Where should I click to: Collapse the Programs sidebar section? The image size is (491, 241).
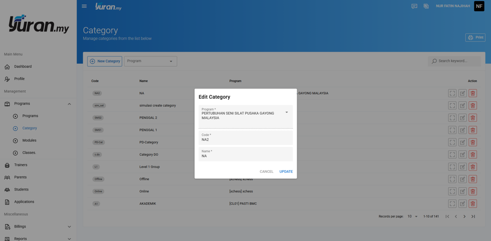click(69, 103)
